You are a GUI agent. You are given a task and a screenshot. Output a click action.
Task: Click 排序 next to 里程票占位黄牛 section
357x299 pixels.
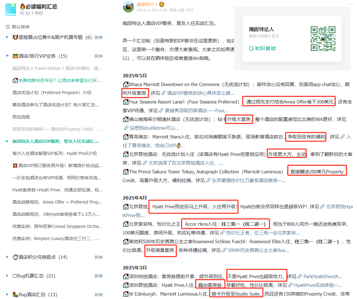(98, 37)
